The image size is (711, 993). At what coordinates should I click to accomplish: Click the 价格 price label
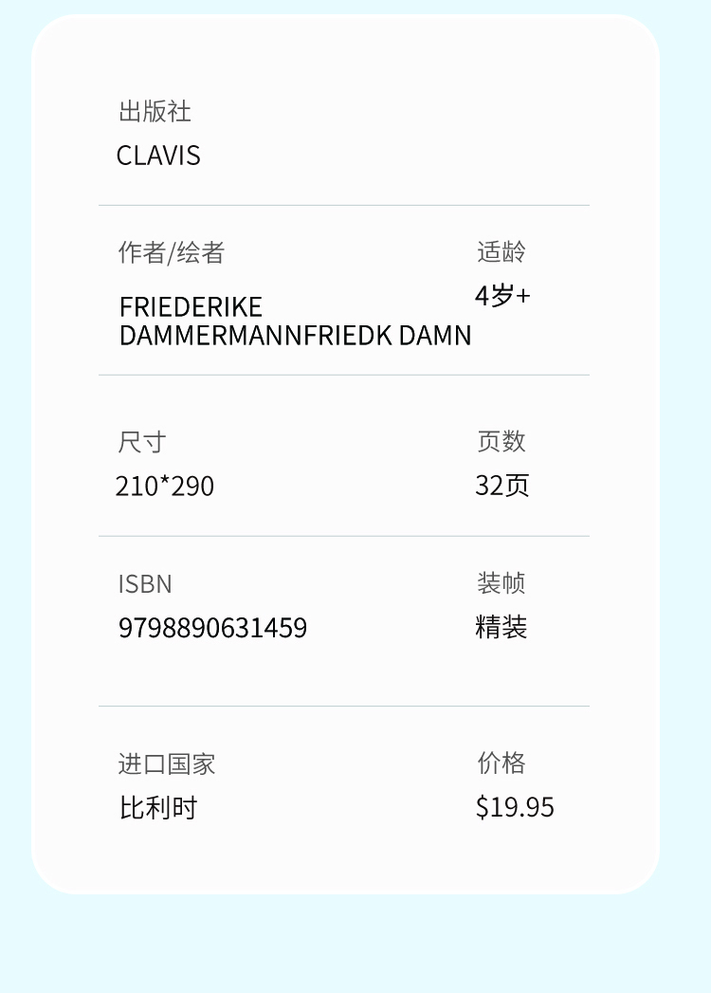point(501,763)
